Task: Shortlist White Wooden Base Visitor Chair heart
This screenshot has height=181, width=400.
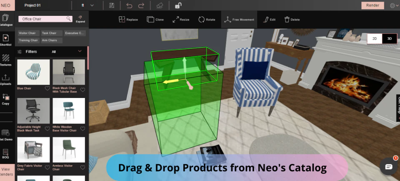Action: (82, 129)
